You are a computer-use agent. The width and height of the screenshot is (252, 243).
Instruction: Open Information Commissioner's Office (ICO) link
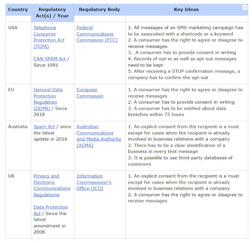click(94, 182)
